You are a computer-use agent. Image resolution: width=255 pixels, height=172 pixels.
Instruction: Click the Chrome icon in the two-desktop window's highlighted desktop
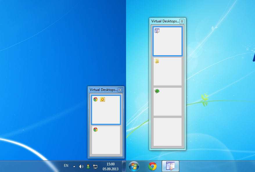tap(96, 99)
